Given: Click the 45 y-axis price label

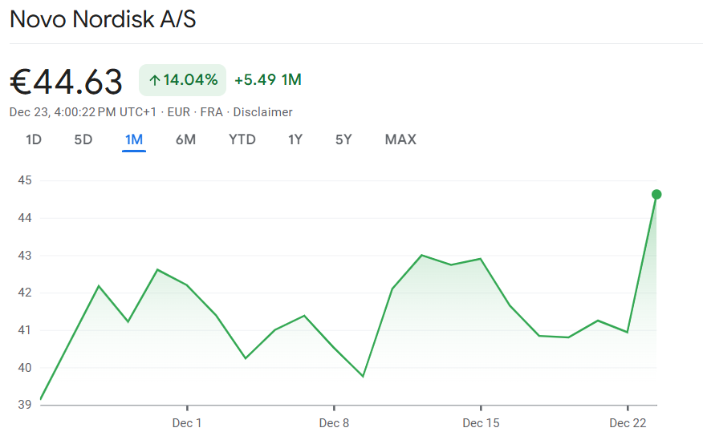Looking at the screenshot, I should pos(23,180).
